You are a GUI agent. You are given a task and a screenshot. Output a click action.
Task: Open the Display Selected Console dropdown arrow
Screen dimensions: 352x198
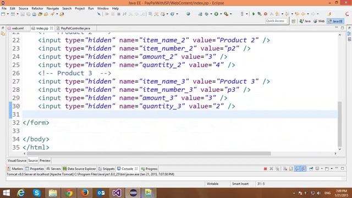(x=322, y=169)
